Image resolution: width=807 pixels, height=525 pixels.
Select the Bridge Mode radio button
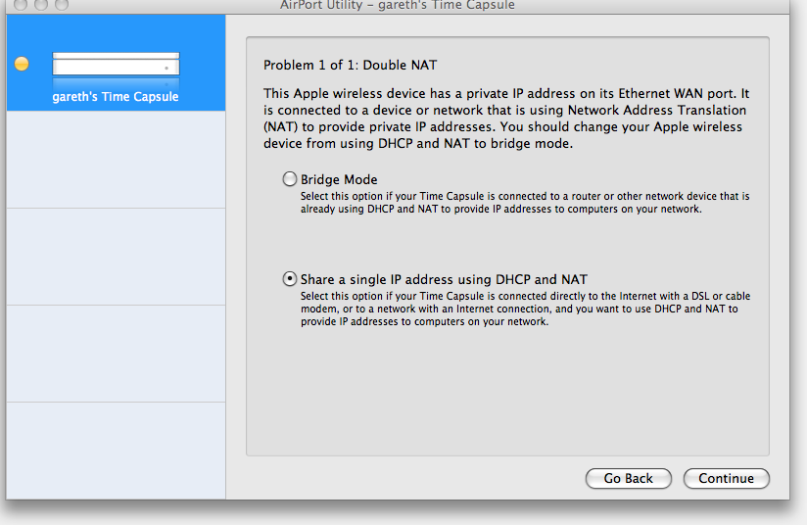[x=290, y=179]
